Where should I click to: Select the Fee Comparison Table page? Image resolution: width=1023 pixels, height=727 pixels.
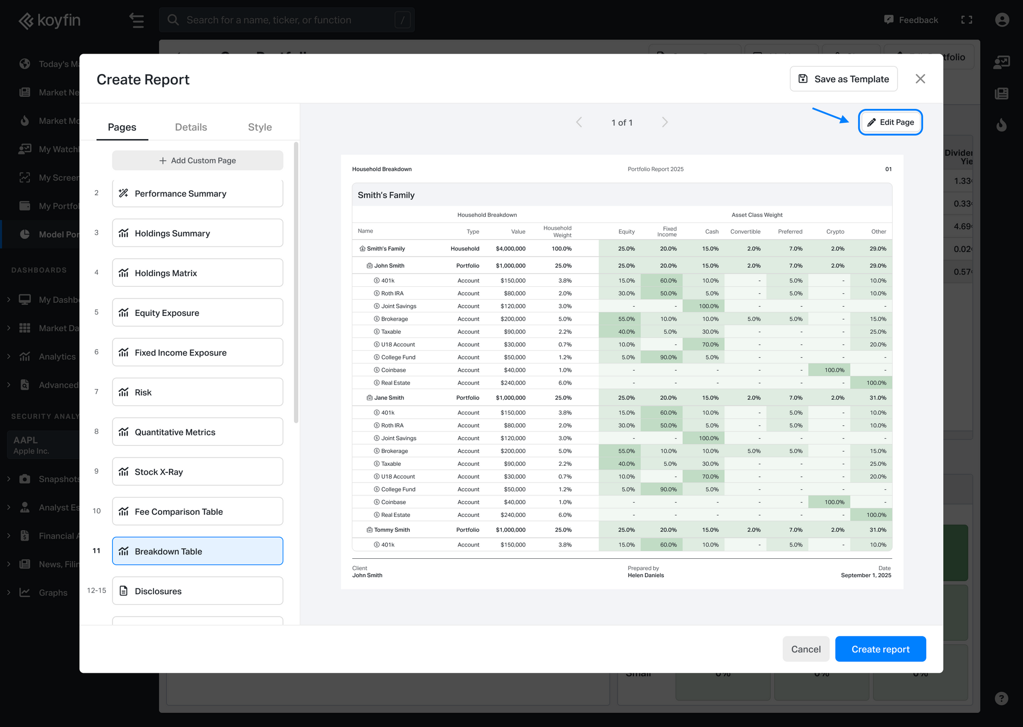pos(197,512)
